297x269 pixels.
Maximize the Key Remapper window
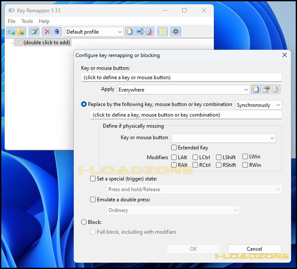[184, 10]
